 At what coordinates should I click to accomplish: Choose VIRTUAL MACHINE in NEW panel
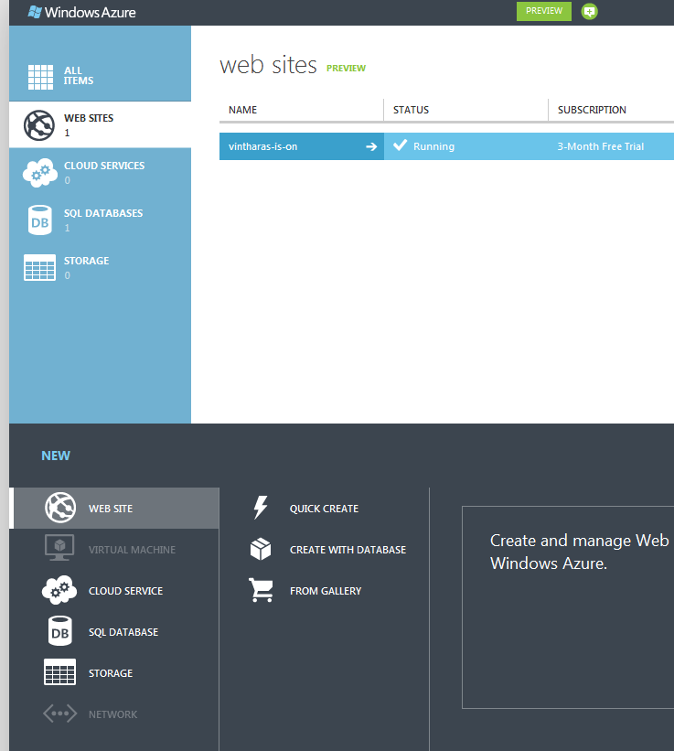pos(132,550)
